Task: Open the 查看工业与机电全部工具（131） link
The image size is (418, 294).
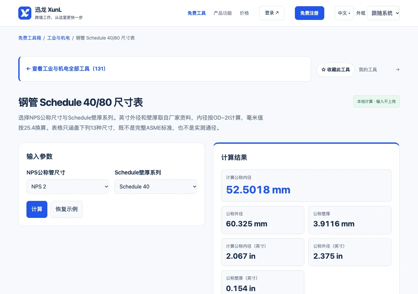Action: 66,69
